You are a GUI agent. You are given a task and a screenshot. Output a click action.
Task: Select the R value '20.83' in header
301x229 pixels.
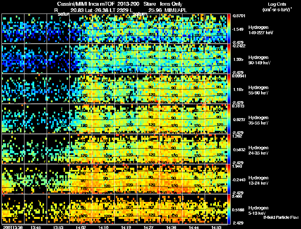click(x=77, y=10)
